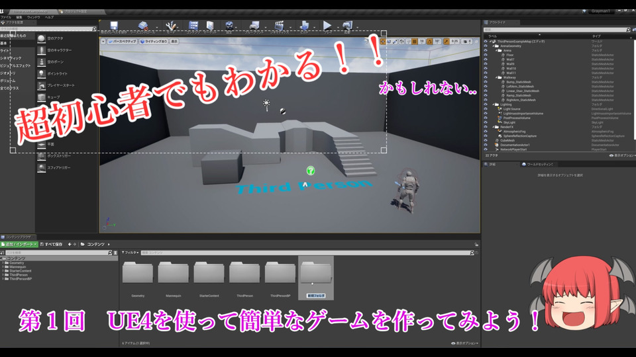Click the Save All button
The image size is (636, 357).
point(52,245)
